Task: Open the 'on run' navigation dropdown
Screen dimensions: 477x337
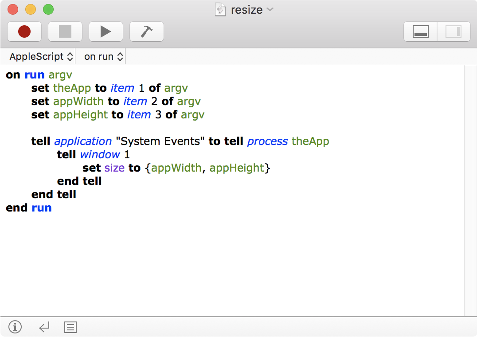Action: pyautogui.click(x=100, y=56)
